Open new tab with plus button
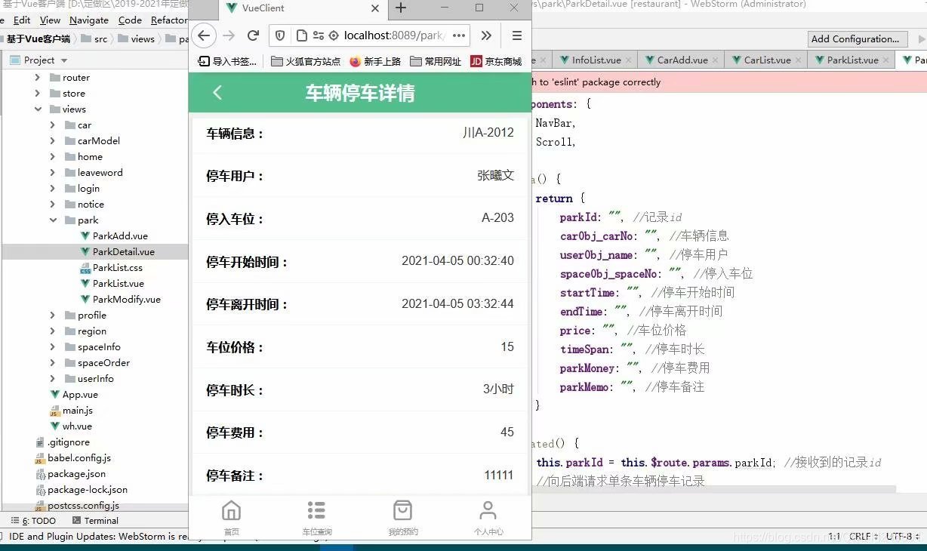This screenshot has width=927, height=551. (401, 8)
